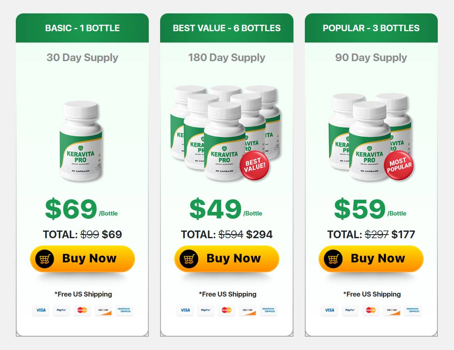Click the Discover icon under Basic package
The width and height of the screenshot is (454, 350).
point(103,310)
